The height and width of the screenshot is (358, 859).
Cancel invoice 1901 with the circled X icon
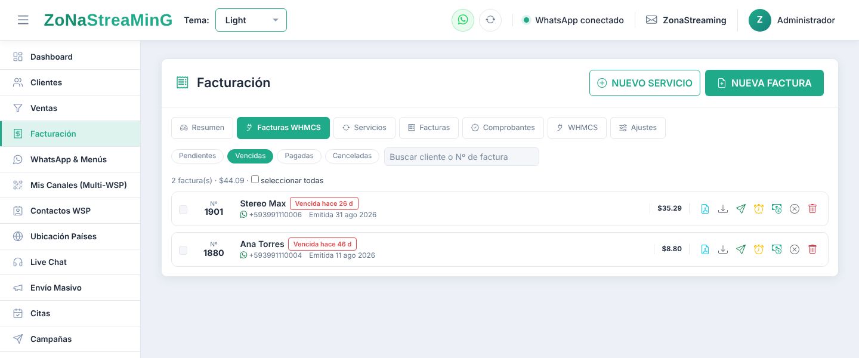click(x=795, y=209)
